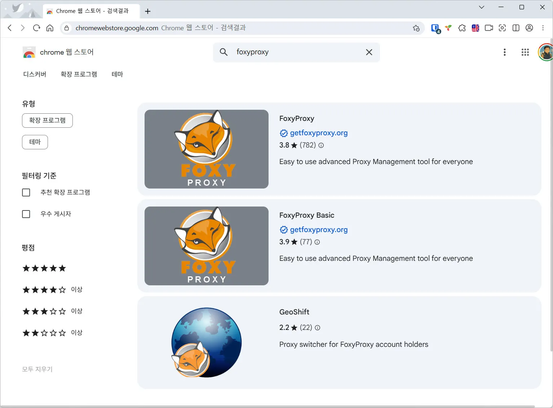Screen dimensions: 553x408
Task: Open the tab search chevron dropdown
Action: click(482, 7)
